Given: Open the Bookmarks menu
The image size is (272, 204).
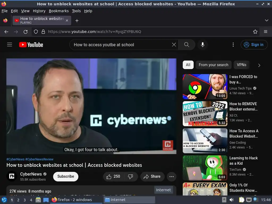Looking at the screenshot, I should coord(59,11).
